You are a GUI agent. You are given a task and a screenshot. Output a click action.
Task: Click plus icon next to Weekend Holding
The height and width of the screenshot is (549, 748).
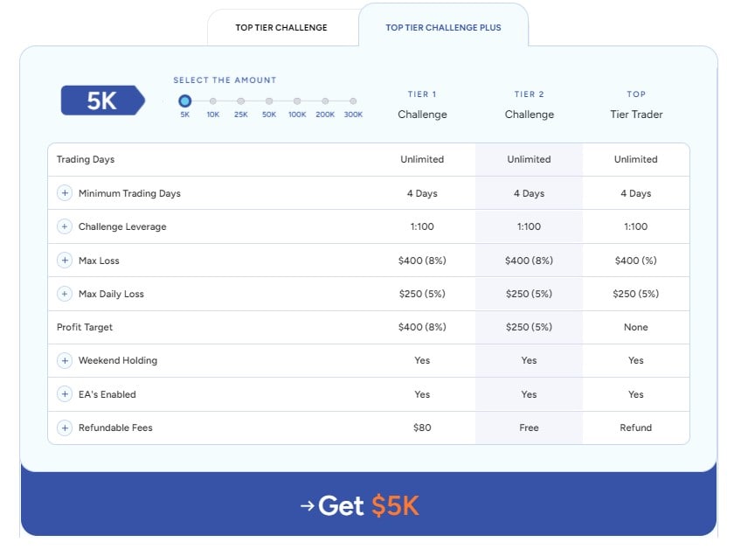[x=65, y=360]
